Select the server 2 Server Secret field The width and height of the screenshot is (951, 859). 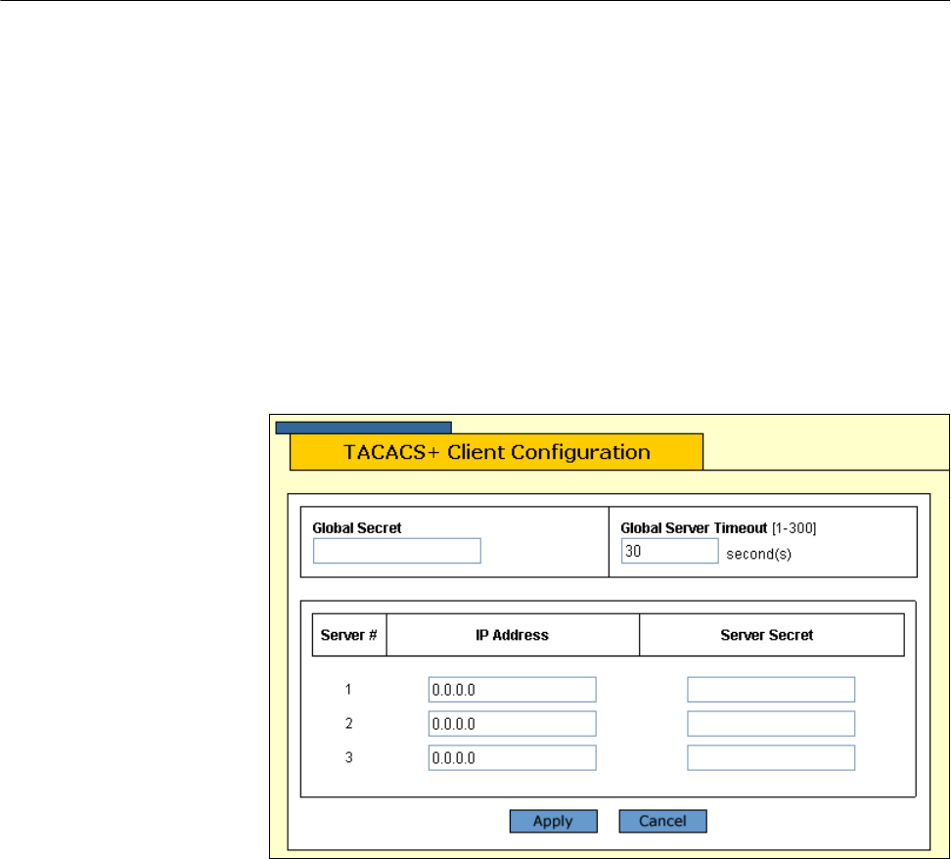[771, 724]
